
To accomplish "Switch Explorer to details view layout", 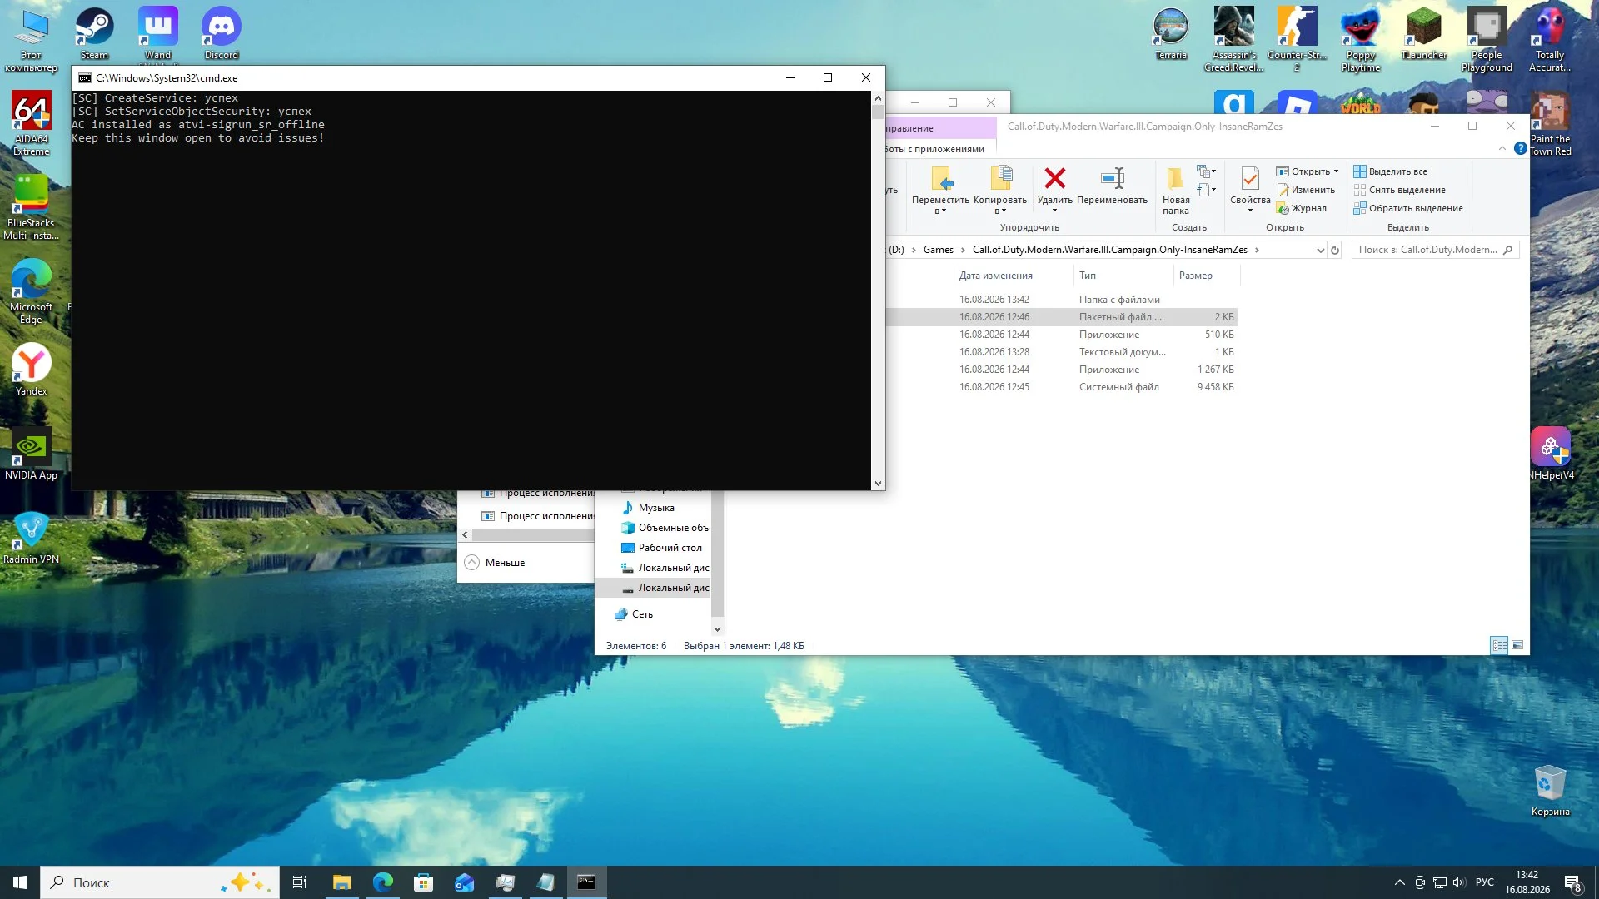I will pyautogui.click(x=1499, y=645).
